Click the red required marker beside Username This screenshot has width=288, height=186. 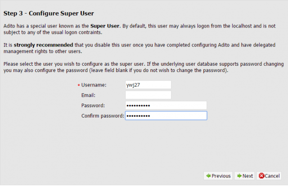(79, 85)
